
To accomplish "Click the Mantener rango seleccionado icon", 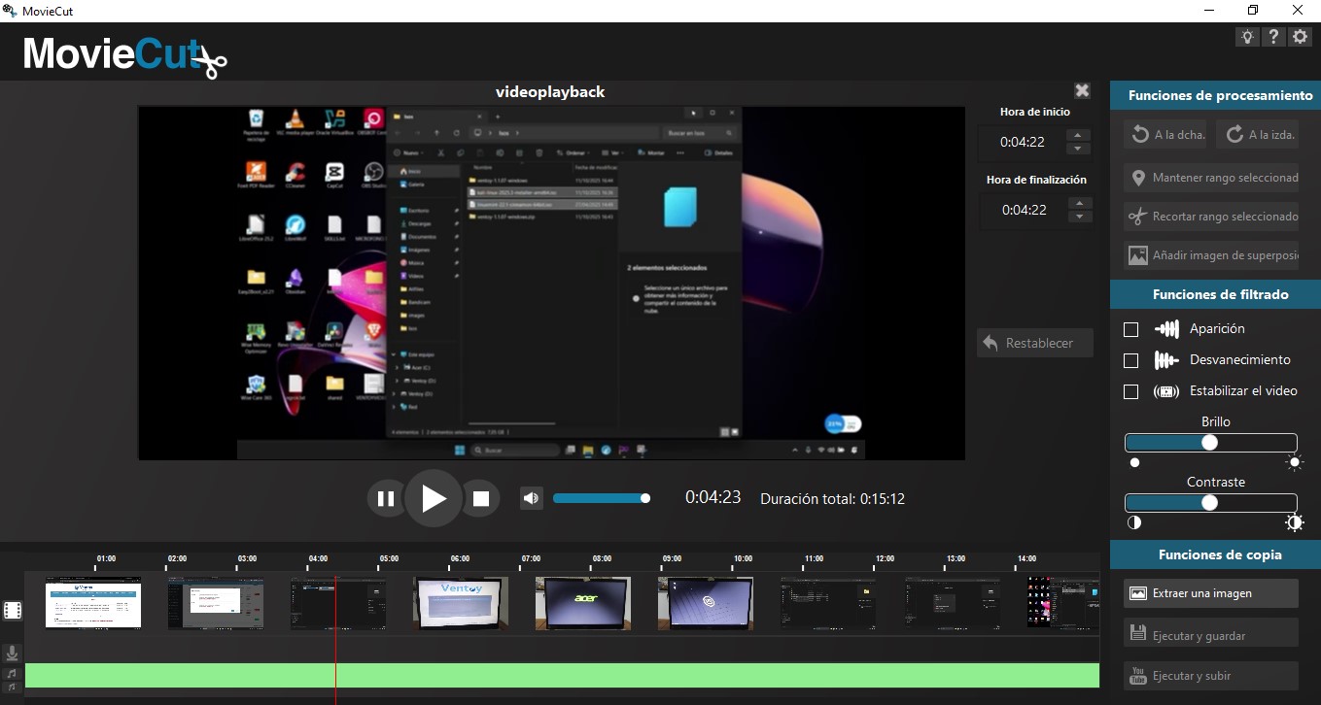I will coord(1136,178).
